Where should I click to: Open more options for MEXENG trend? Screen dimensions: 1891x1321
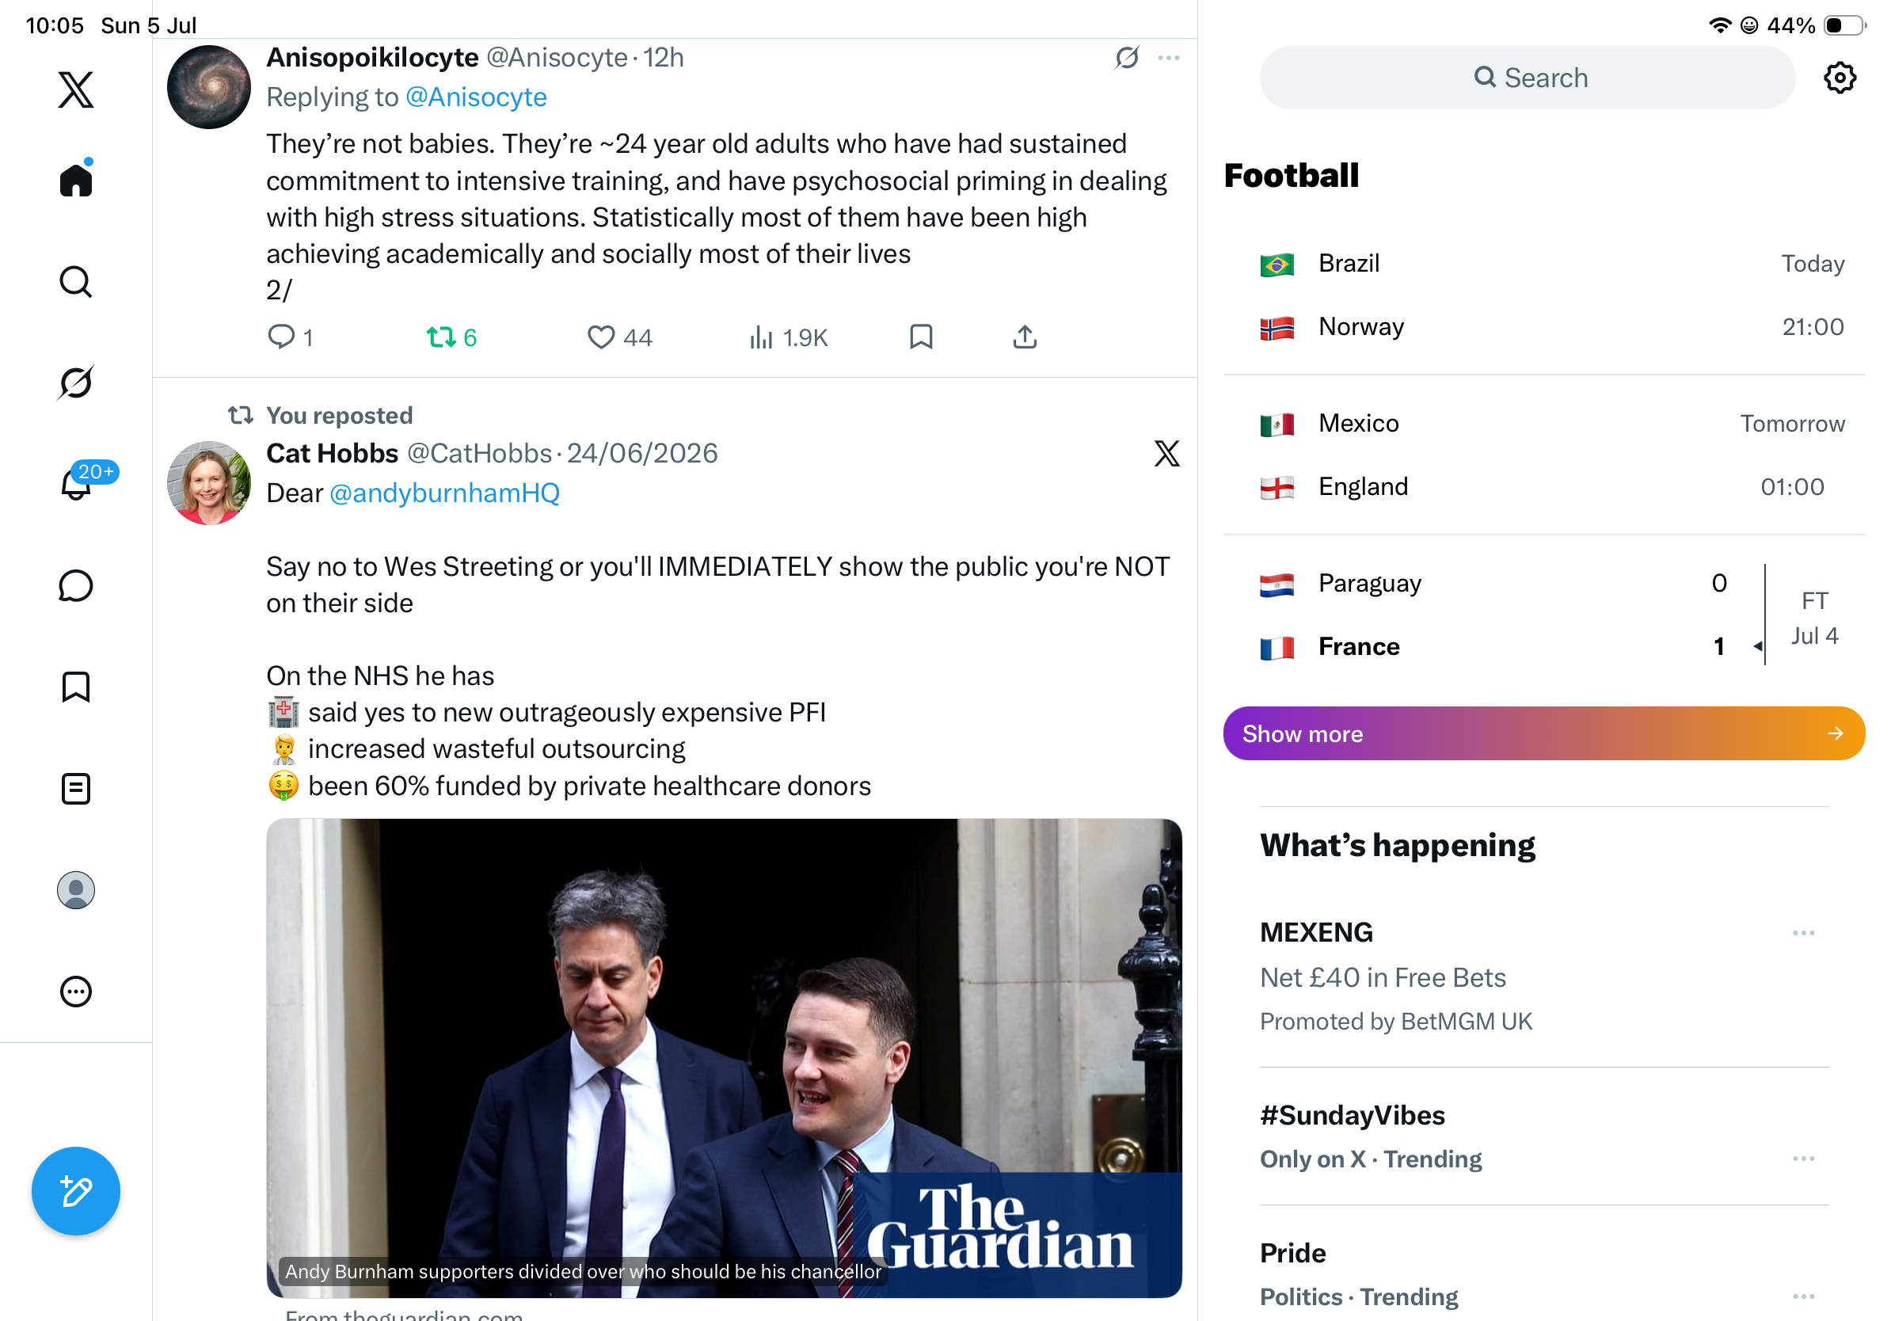click(1803, 932)
